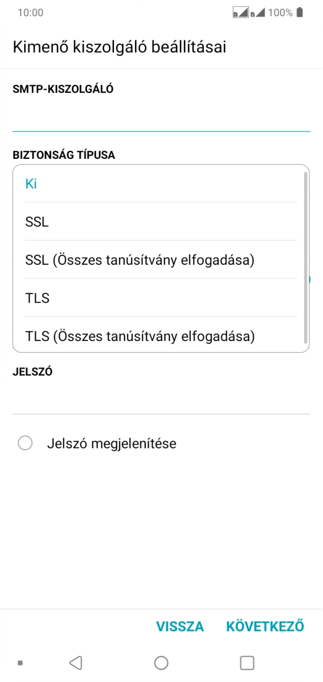Tap the Back navigation triangle icon
The width and height of the screenshot is (323, 682).
tap(76, 661)
